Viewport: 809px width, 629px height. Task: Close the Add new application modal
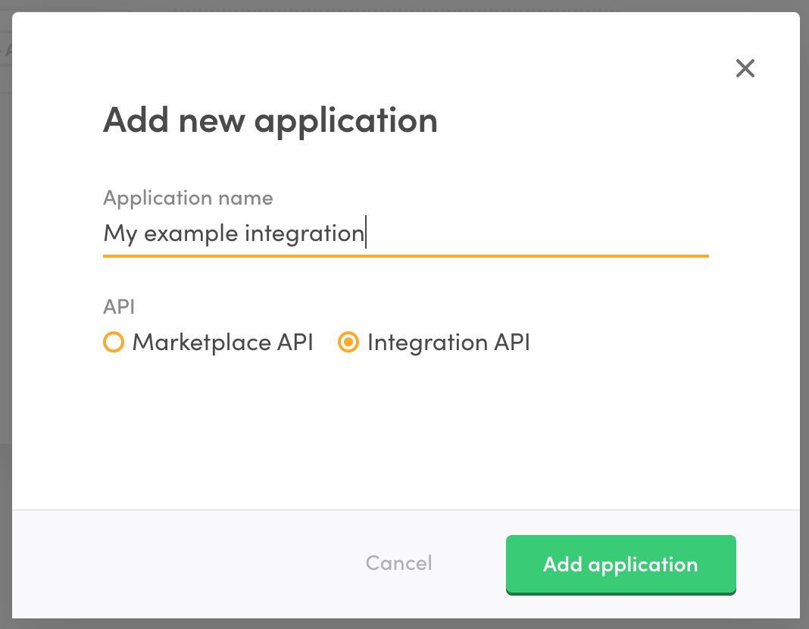tap(745, 68)
